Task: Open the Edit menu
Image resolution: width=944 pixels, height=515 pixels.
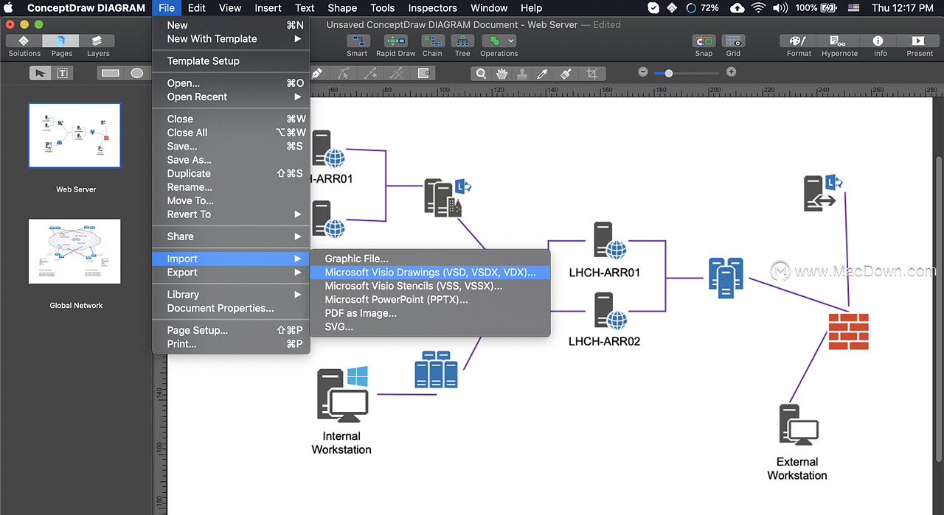Action: (197, 8)
